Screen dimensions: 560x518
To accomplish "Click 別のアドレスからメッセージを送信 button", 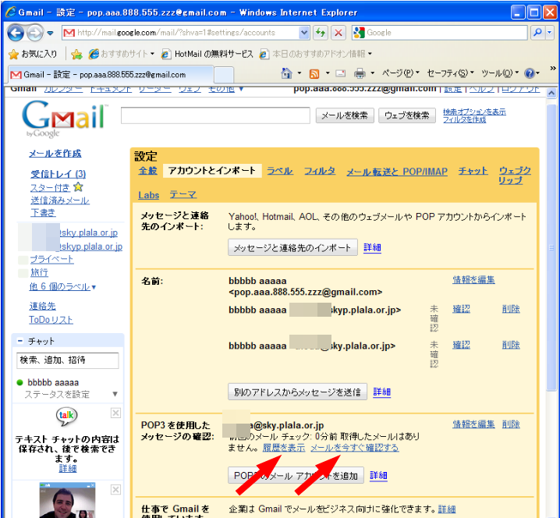I will (297, 392).
